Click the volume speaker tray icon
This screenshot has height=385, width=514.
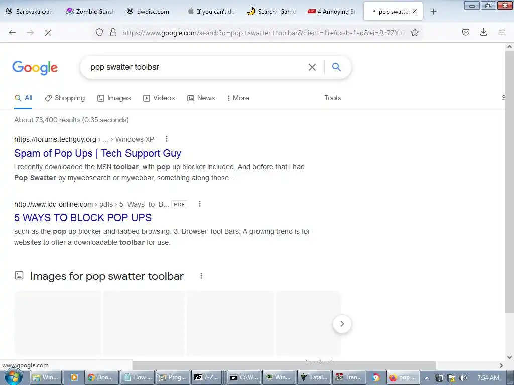(463, 378)
